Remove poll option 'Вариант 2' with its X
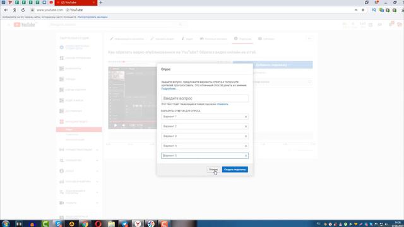The height and width of the screenshot is (227, 404). coord(246,127)
